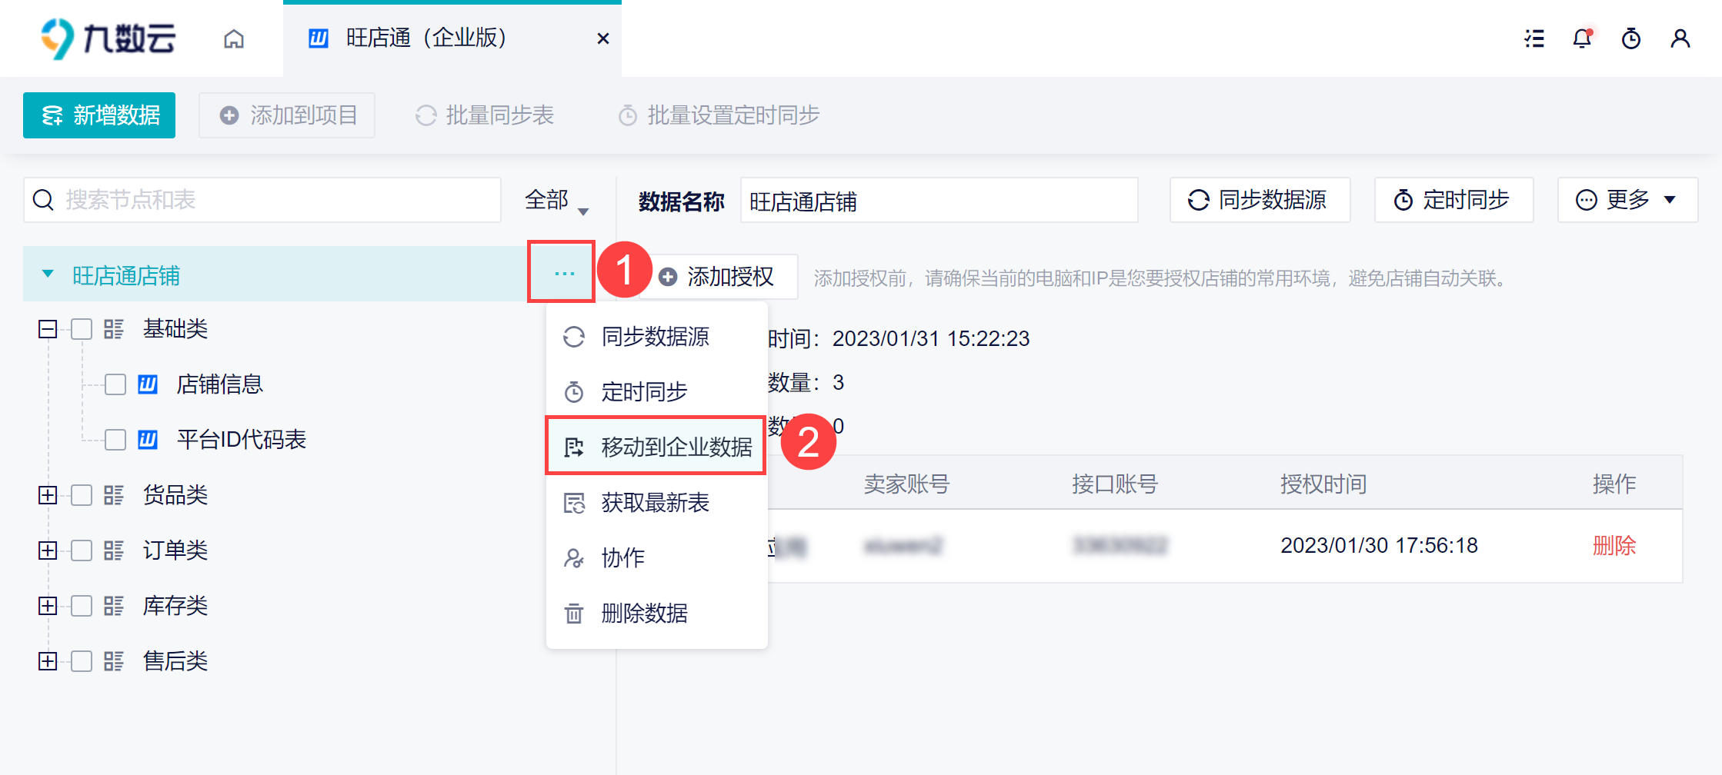Viewport: 1722px width, 775px height.
Task: Click the 新增数据 button
Action: [99, 115]
